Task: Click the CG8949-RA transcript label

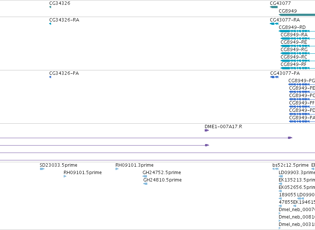Action: pos(294,35)
